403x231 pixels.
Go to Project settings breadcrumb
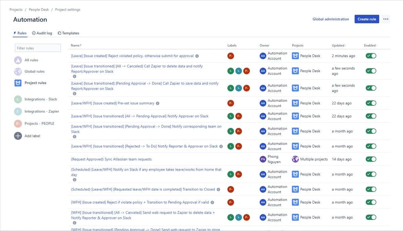pos(68,10)
